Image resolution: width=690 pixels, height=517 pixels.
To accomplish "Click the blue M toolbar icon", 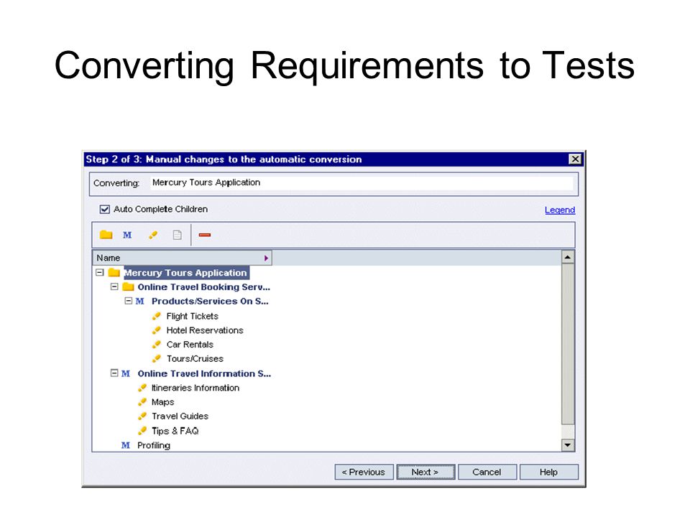I will (127, 236).
